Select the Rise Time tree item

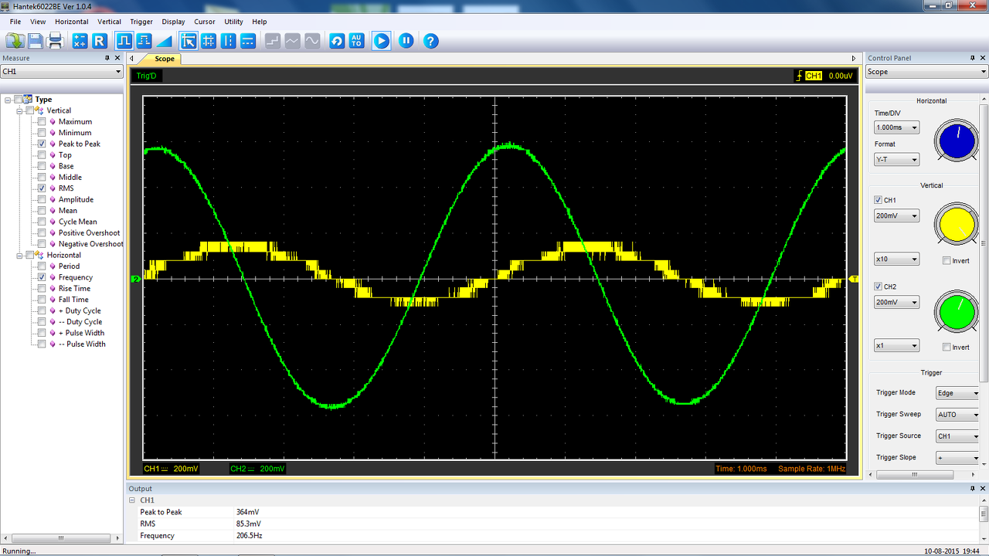click(x=73, y=289)
